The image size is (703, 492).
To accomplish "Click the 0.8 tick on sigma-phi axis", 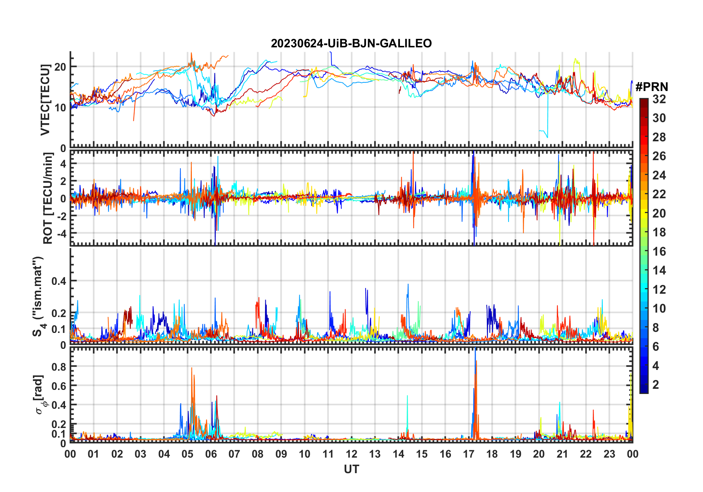I will click(59, 367).
